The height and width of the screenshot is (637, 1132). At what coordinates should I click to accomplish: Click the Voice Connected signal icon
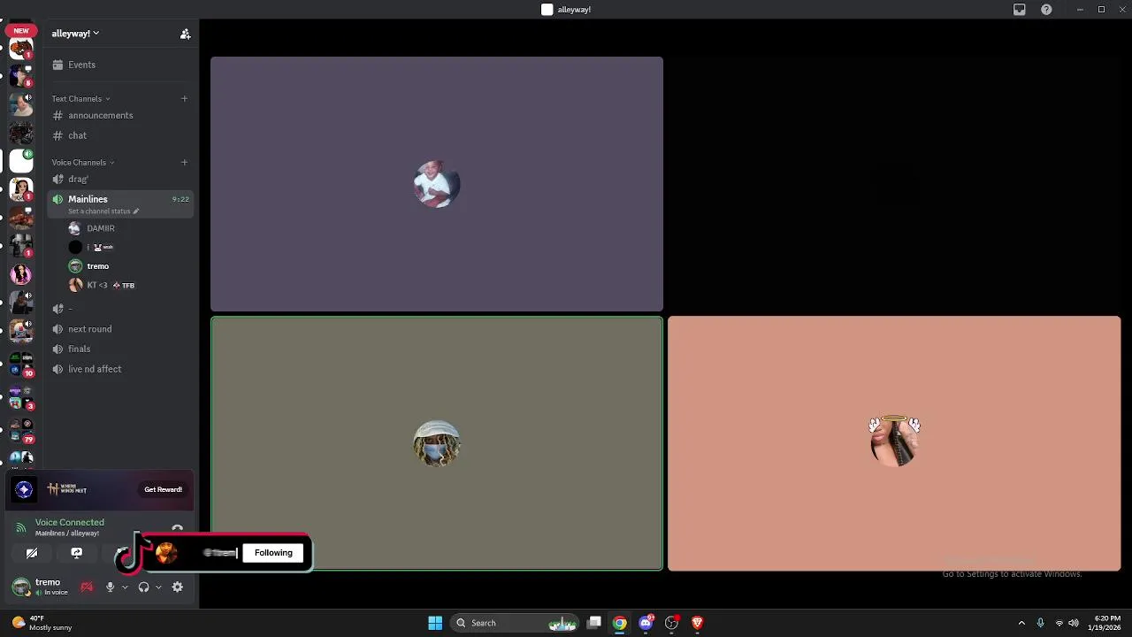pyautogui.click(x=20, y=527)
